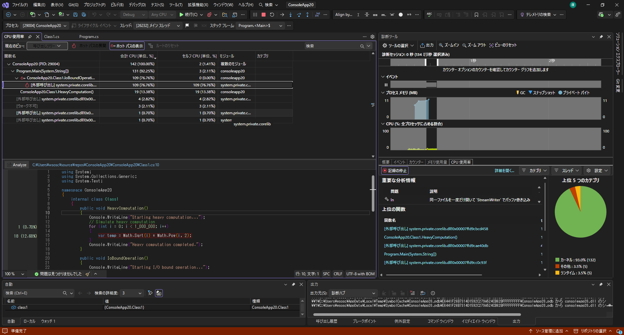The image size is (624, 335).
Task: Click the 詳細を開く link
Action: coord(505,170)
